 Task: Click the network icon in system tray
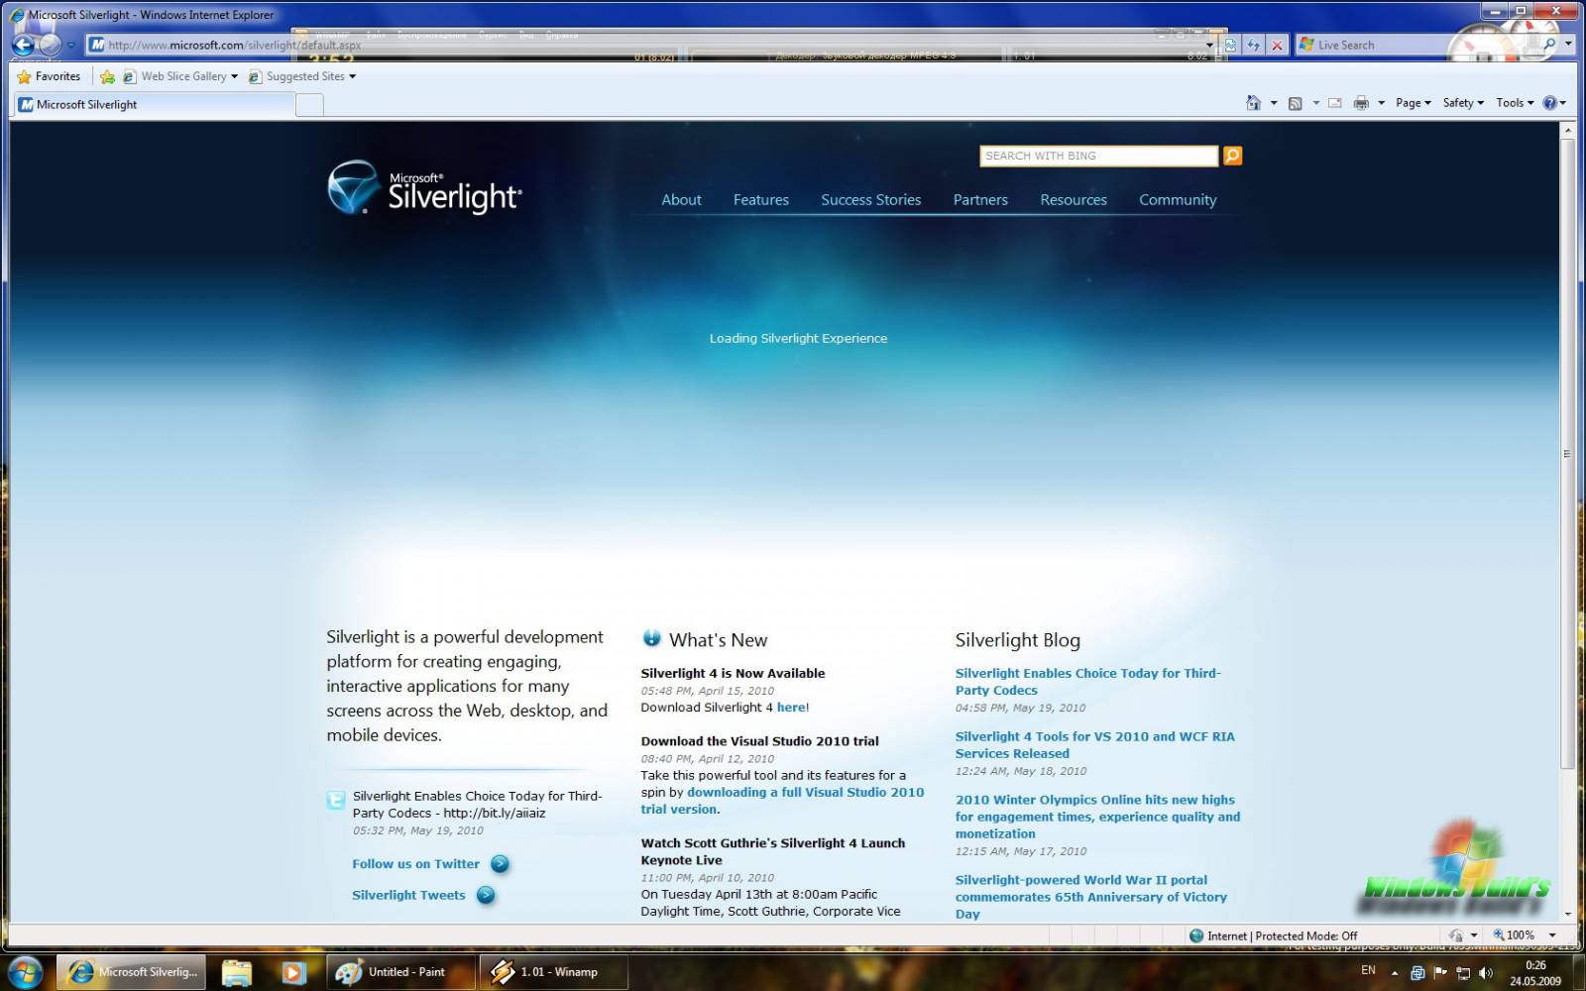point(1463,973)
